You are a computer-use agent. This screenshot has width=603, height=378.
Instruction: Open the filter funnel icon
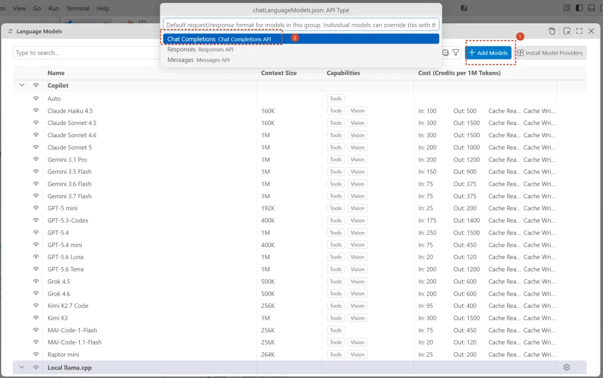pyautogui.click(x=456, y=52)
